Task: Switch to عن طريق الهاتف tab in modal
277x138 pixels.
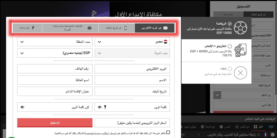Action: click(117, 28)
